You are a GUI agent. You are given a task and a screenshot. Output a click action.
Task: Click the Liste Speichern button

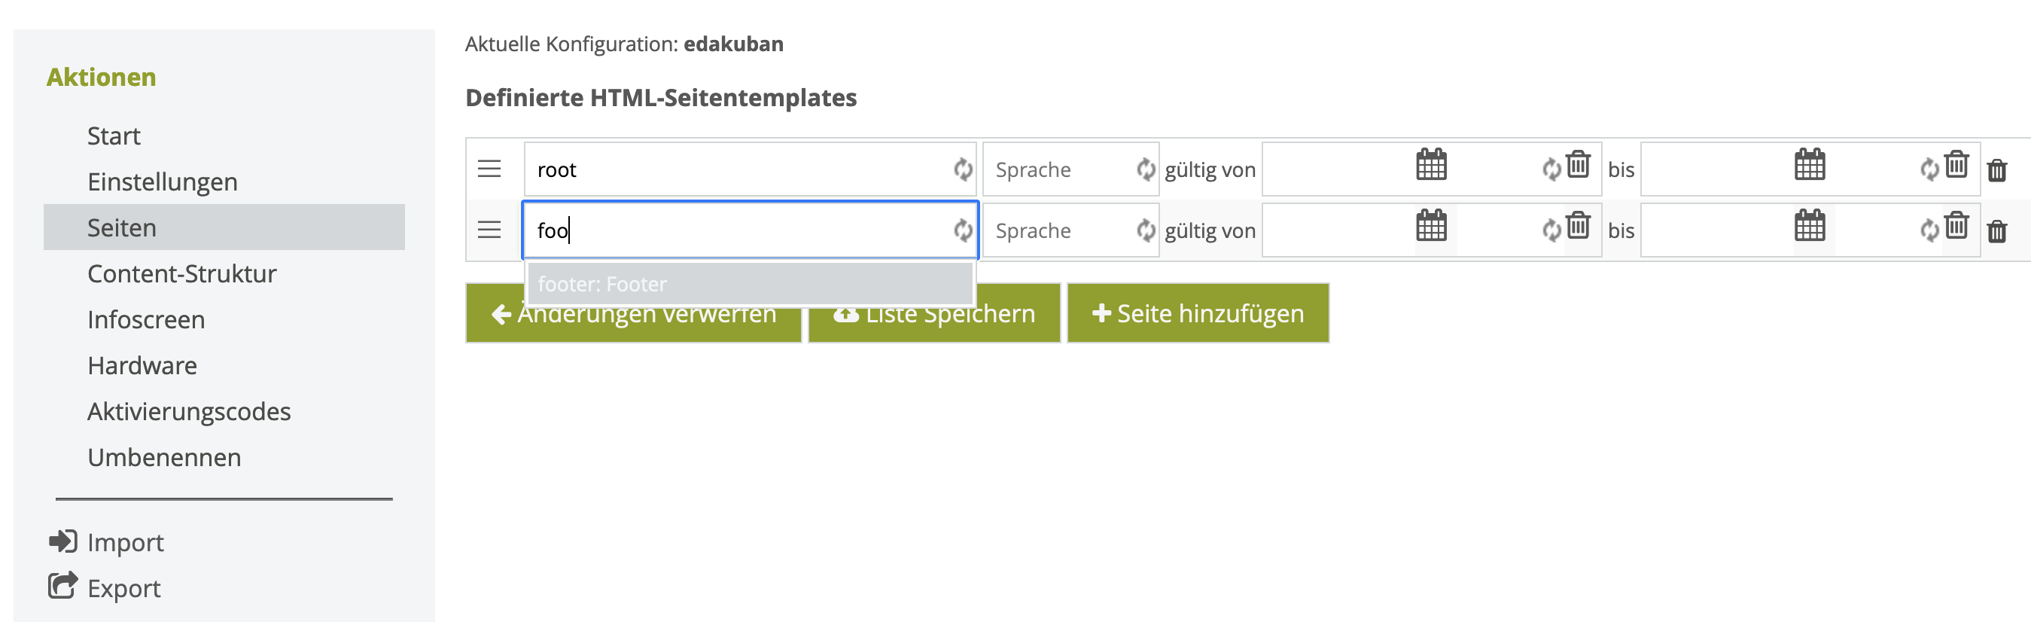click(933, 313)
